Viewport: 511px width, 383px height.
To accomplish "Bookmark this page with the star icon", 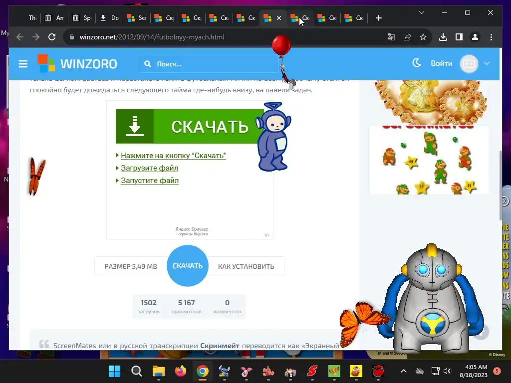I will (x=423, y=37).
